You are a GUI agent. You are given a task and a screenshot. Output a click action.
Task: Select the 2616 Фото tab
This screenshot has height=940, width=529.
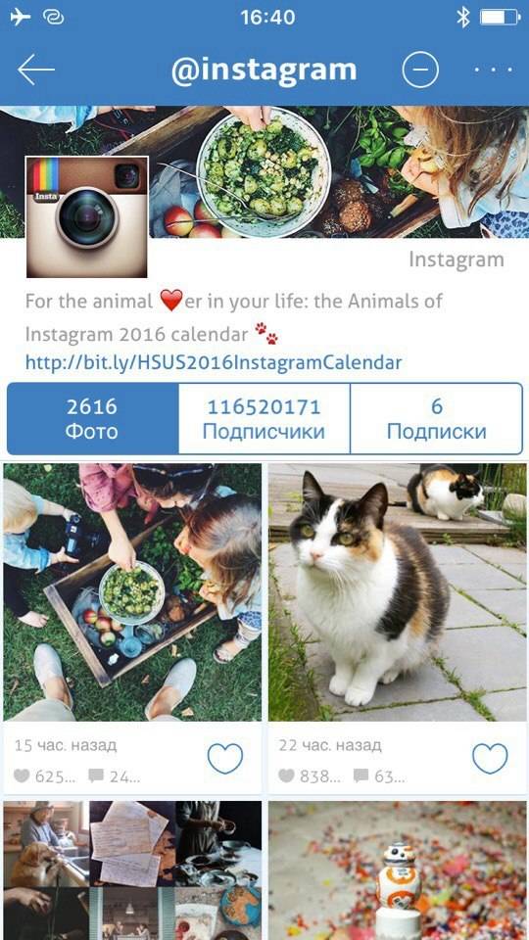[x=92, y=418]
